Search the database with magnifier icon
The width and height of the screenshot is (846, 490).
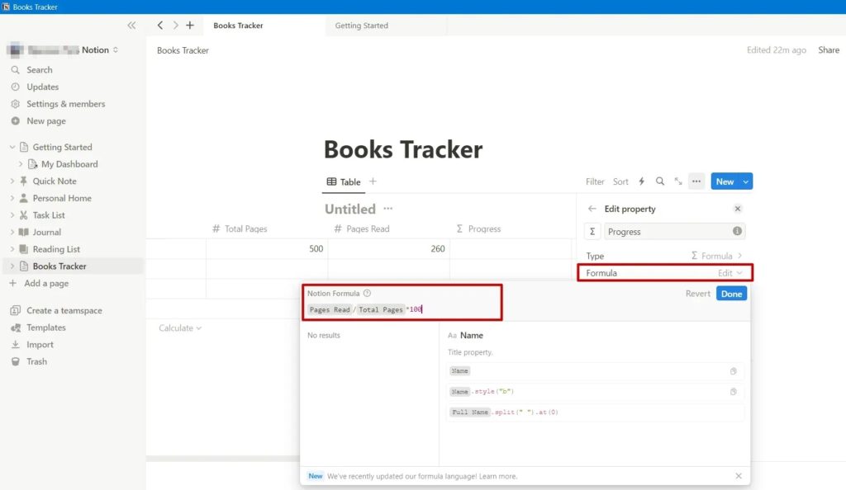tap(660, 181)
